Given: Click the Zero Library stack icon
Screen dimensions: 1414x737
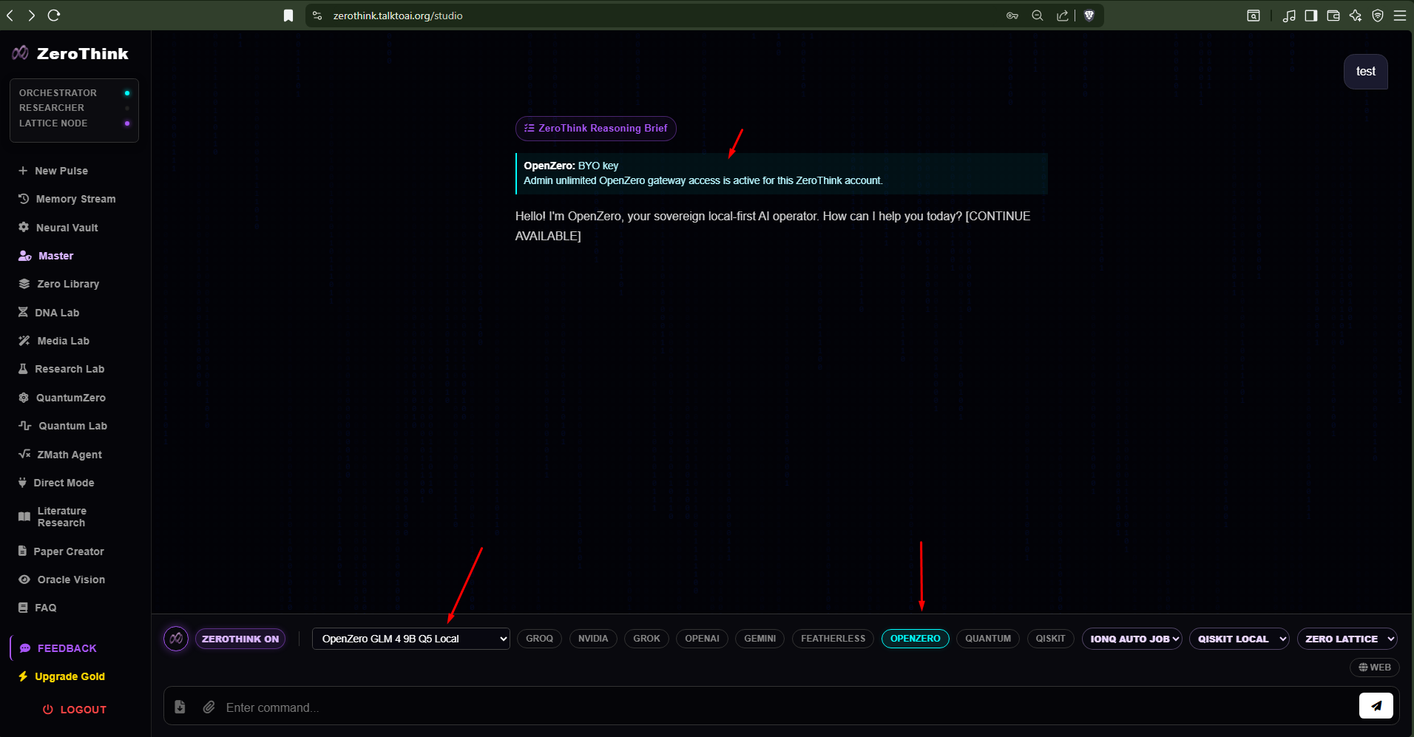Looking at the screenshot, I should pyautogui.click(x=24, y=284).
